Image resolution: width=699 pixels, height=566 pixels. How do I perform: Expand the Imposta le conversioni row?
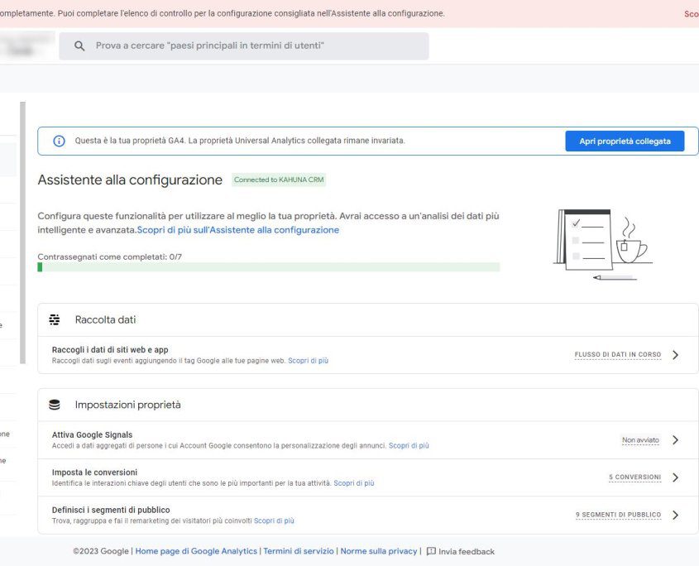[676, 477]
